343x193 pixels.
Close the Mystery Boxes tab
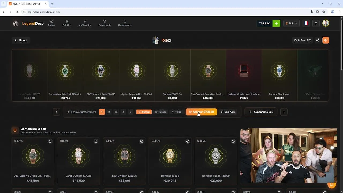[46, 4]
